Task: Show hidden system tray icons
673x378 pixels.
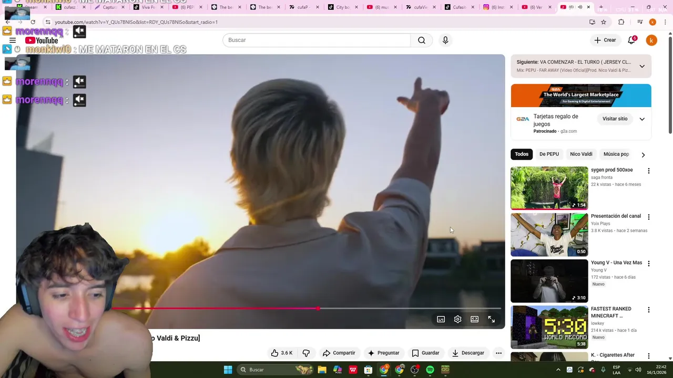Action: click(x=558, y=370)
